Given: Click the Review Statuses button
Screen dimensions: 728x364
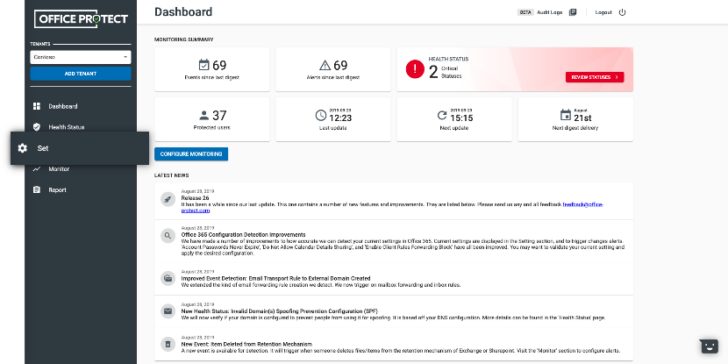Looking at the screenshot, I should (x=595, y=77).
